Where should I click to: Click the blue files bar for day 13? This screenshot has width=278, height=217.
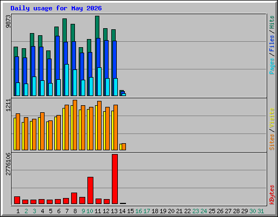coord(115,60)
